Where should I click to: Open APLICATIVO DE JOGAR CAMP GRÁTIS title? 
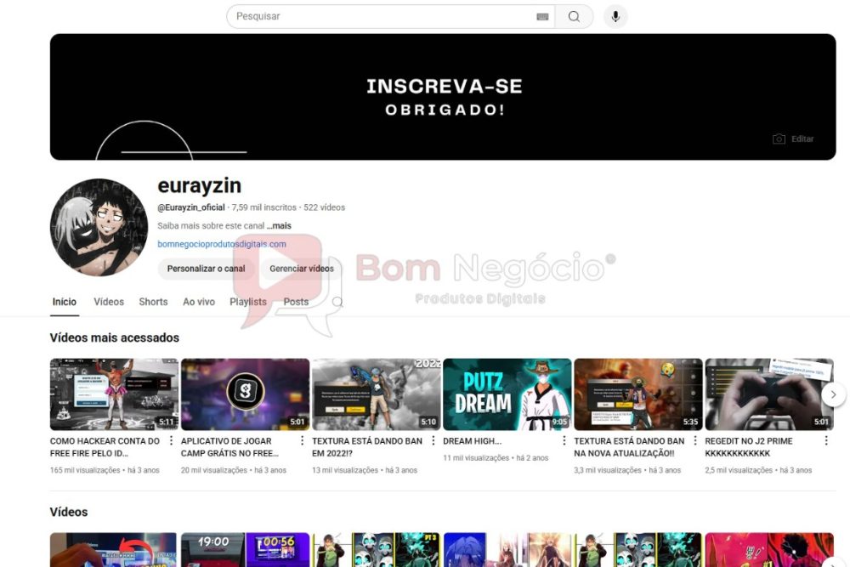(229, 447)
